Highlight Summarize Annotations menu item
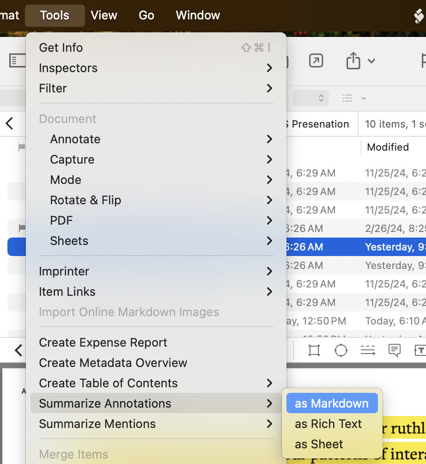The height and width of the screenshot is (464, 426). (x=156, y=403)
